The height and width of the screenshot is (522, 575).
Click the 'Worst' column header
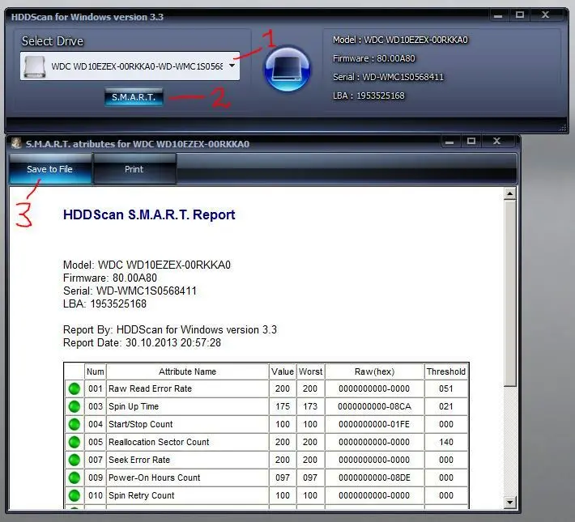pyautogui.click(x=310, y=371)
